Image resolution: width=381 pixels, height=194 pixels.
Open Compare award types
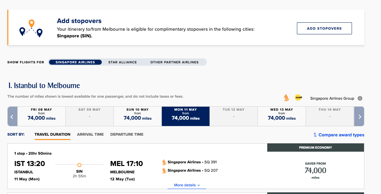click(339, 135)
